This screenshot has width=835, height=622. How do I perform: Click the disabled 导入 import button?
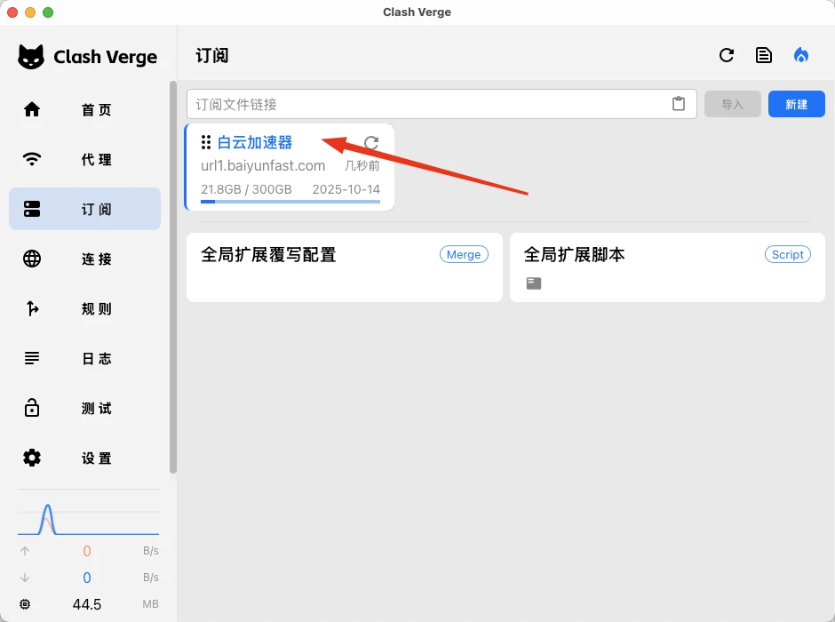point(733,103)
